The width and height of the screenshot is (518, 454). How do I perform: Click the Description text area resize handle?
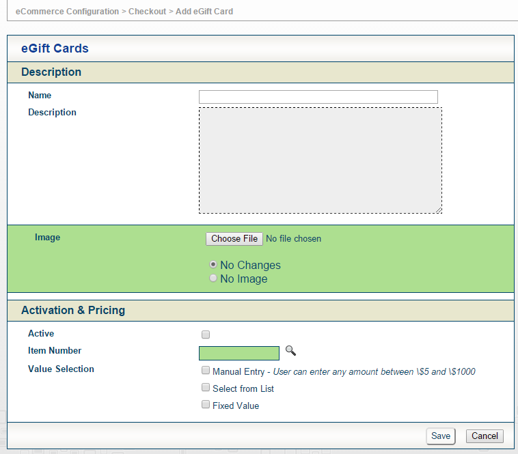tap(438, 210)
